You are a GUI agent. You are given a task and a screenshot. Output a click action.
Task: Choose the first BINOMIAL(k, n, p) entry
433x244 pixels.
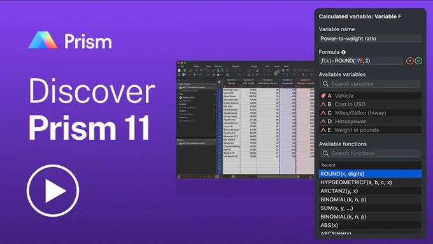pyautogui.click(x=370, y=200)
